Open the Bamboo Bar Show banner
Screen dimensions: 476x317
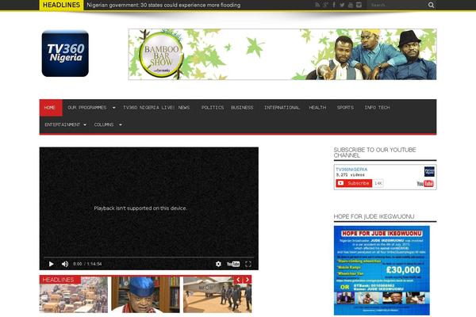pos(282,55)
